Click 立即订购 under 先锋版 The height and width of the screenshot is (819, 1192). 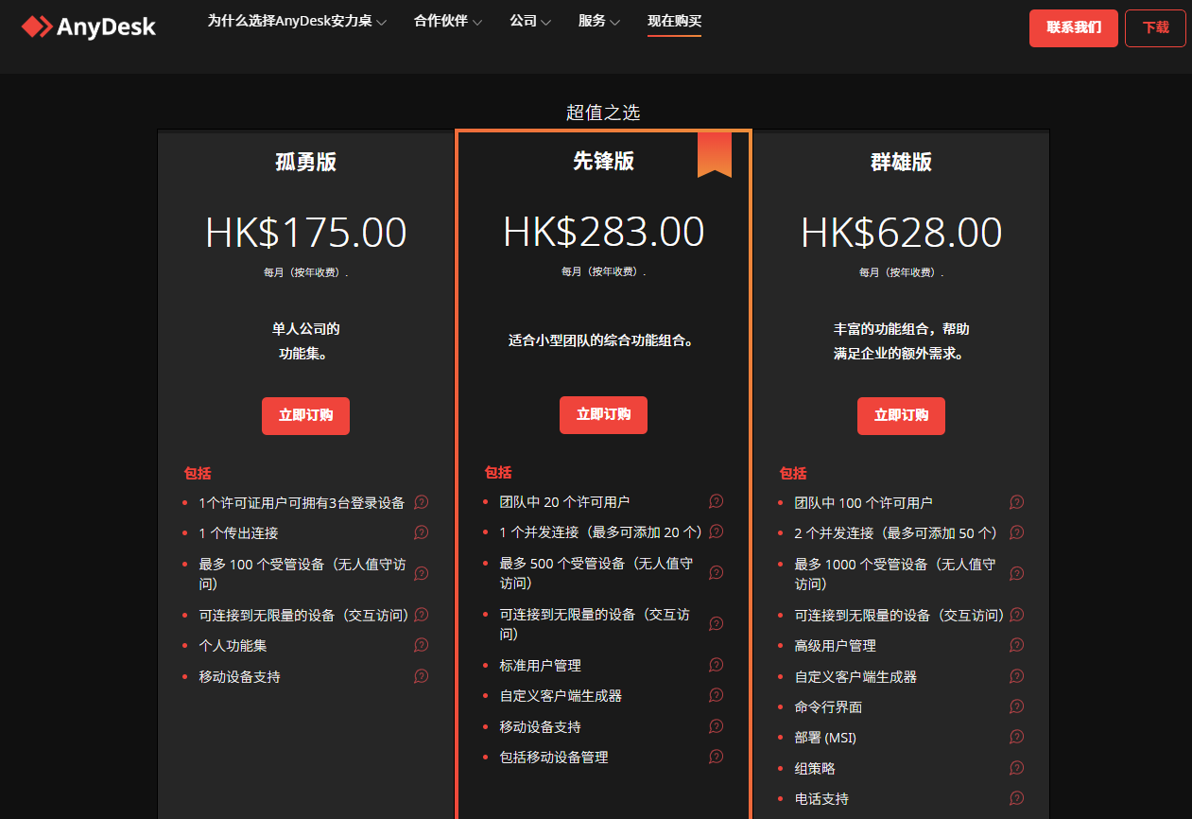click(603, 415)
